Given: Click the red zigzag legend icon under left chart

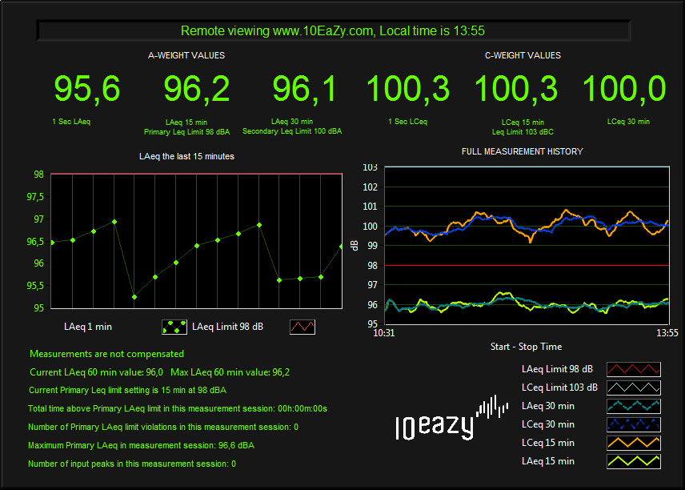Looking at the screenshot, I should 303,327.
